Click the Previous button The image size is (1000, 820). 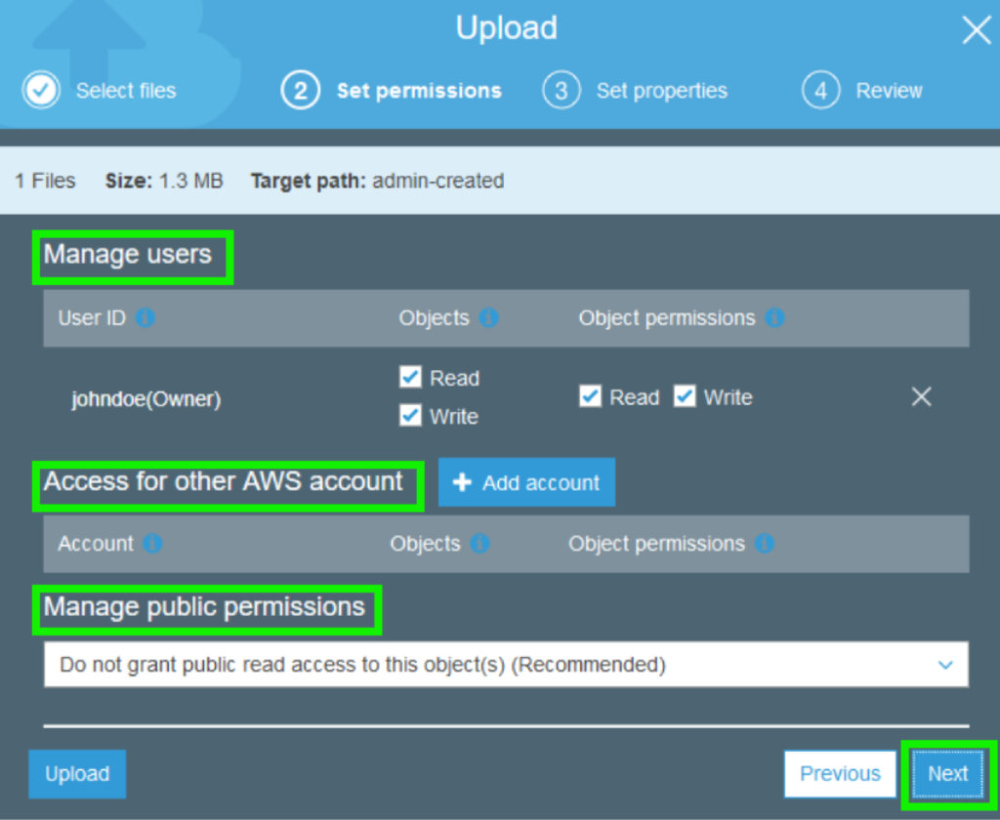(839, 773)
